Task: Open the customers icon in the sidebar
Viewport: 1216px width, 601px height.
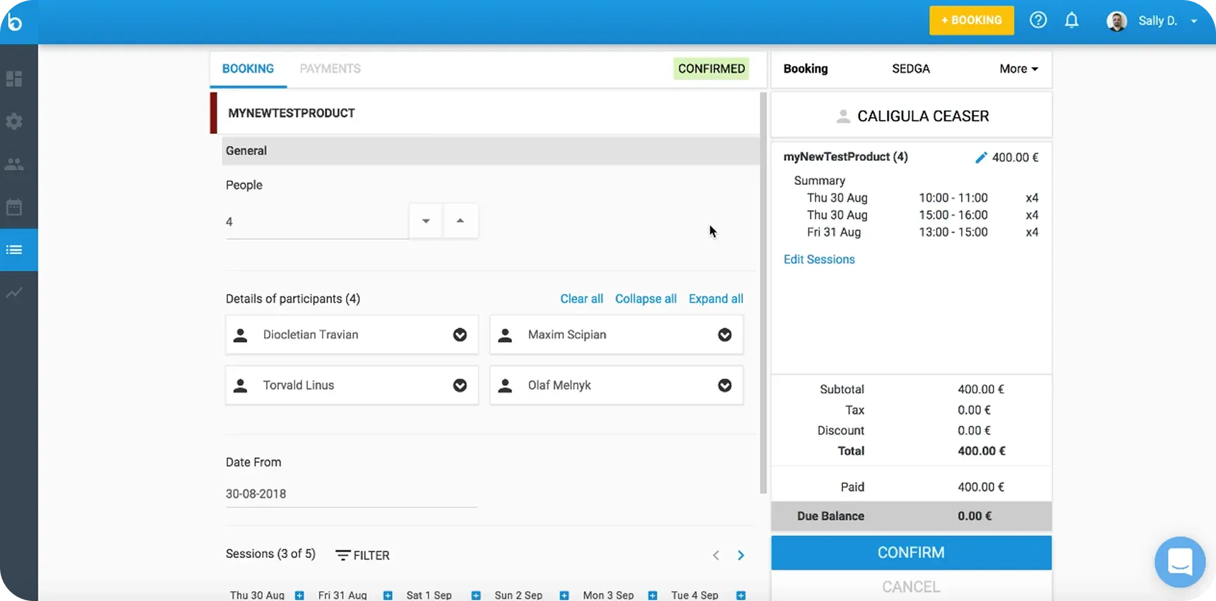Action: click(x=14, y=164)
